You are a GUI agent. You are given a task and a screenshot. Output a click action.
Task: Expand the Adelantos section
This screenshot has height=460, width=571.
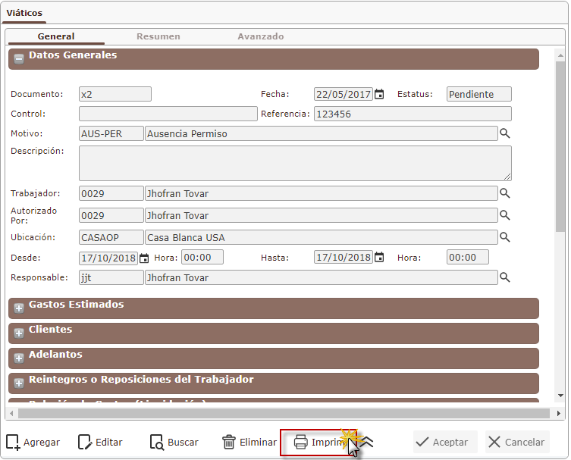(x=19, y=358)
